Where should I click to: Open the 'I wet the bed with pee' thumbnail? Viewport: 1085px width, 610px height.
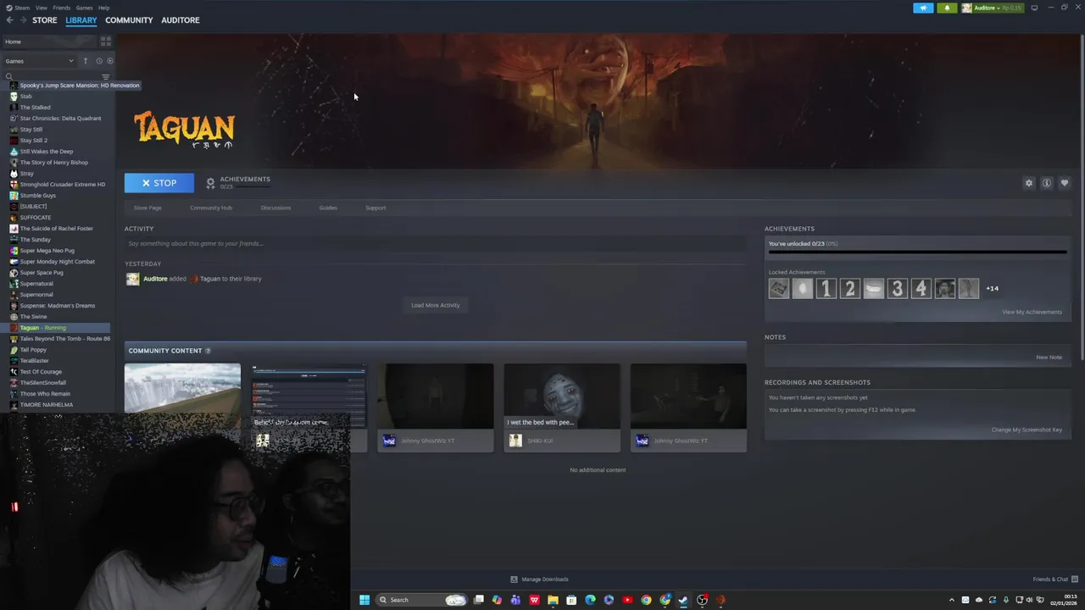pos(562,396)
